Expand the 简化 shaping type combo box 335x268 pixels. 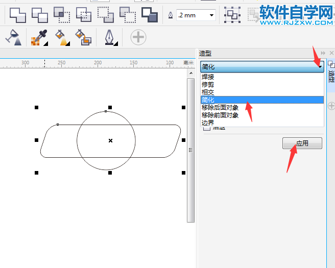(320, 66)
